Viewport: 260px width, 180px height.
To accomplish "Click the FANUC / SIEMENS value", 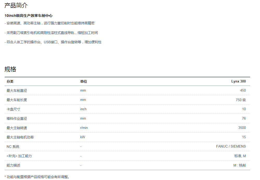I will click(x=231, y=147).
